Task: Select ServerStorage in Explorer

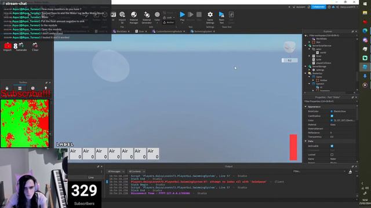Action: point(319,66)
